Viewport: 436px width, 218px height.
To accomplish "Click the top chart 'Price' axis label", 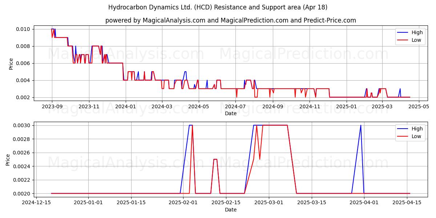I will coord(11,64).
